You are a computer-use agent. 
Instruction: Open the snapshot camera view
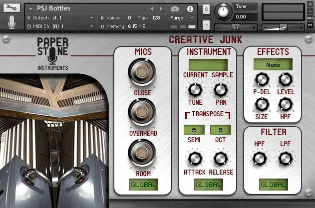point(175,9)
